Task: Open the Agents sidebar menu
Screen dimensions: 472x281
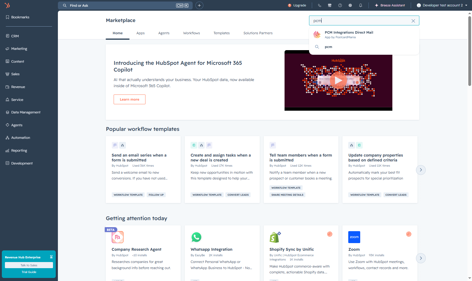Action: (x=14, y=125)
